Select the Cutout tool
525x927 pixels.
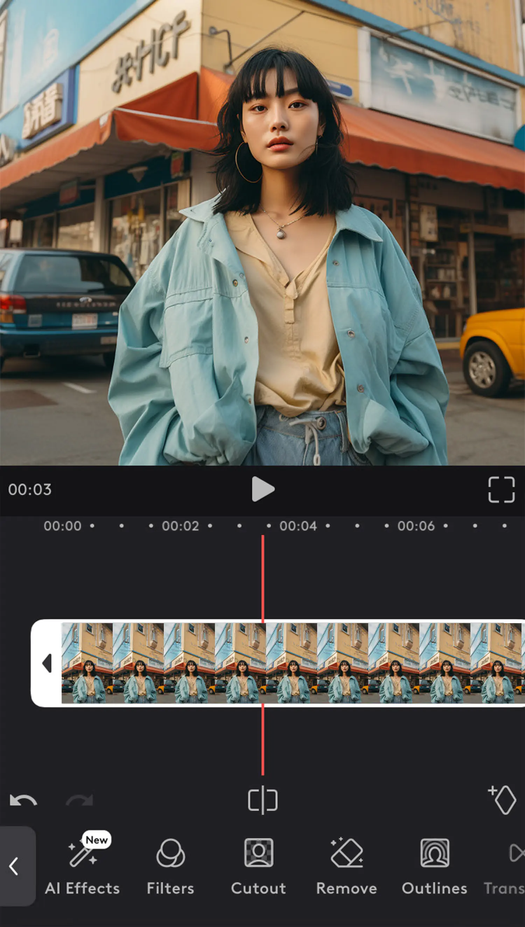[x=259, y=865]
